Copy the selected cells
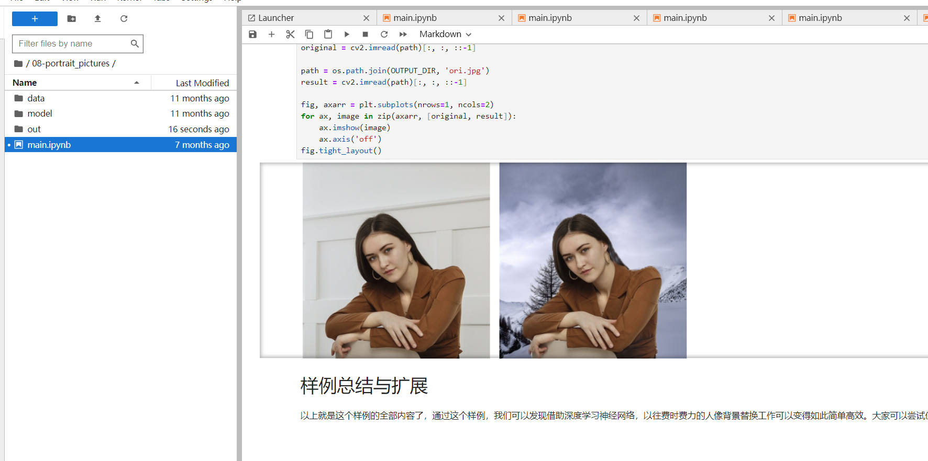 309,34
